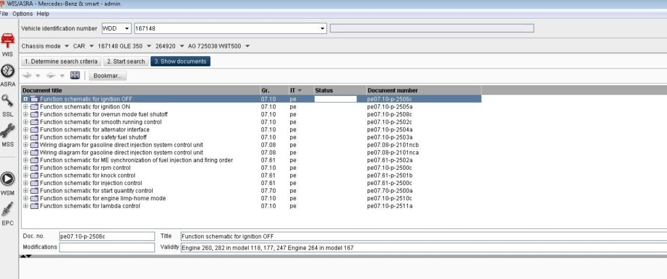Viewport: 667px width, 279px height.
Task: Click the forward navigation arrow icon
Action: click(51, 76)
